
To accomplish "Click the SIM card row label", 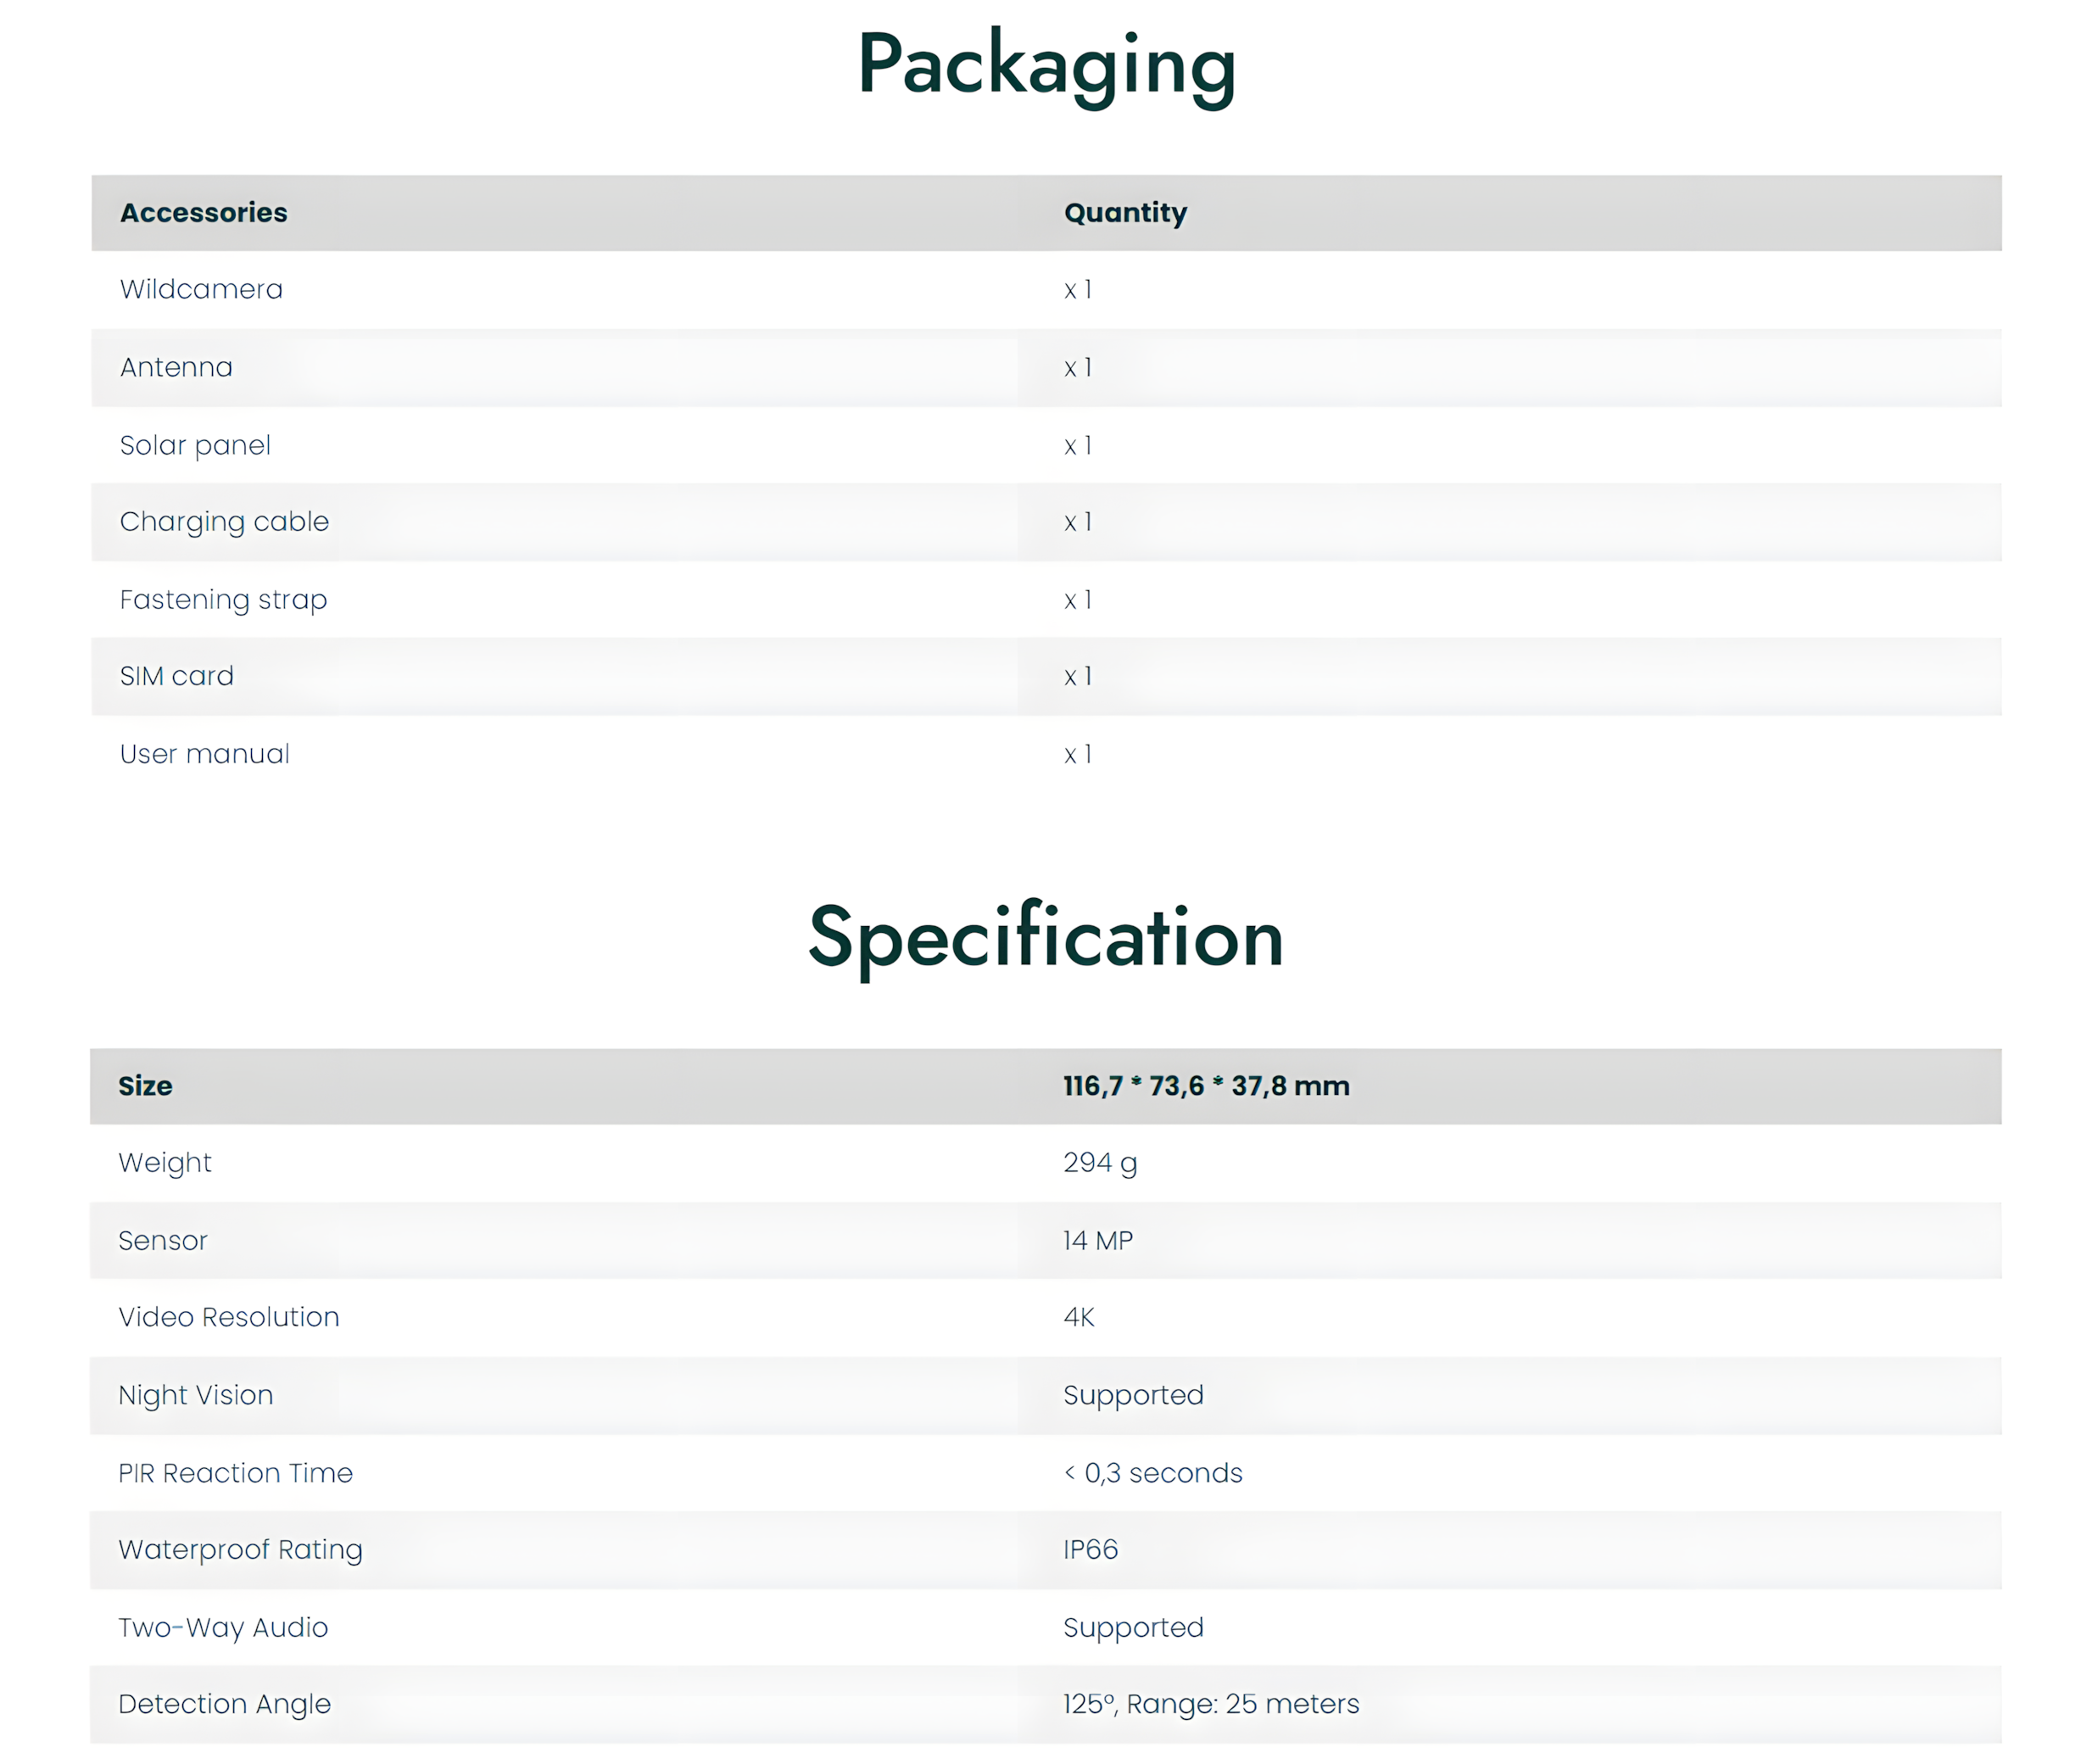I will pos(176,676).
